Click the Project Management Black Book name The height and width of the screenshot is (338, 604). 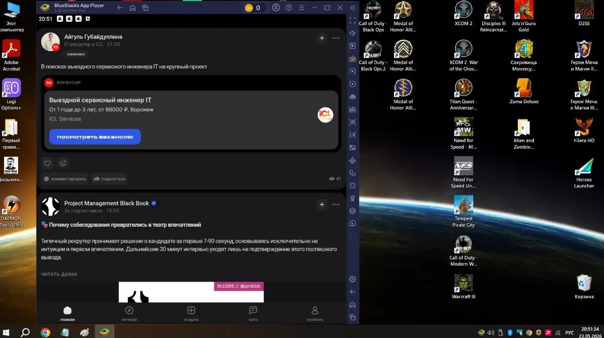[107, 204]
